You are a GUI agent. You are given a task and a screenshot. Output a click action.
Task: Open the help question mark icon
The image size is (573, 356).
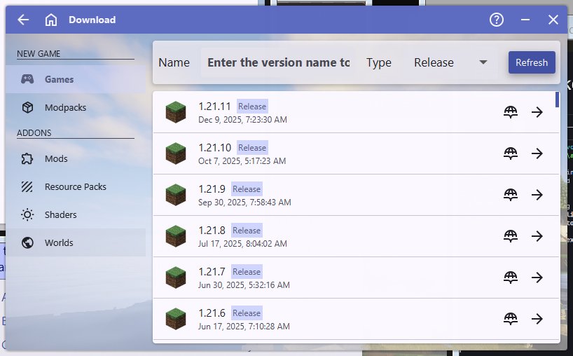point(496,20)
